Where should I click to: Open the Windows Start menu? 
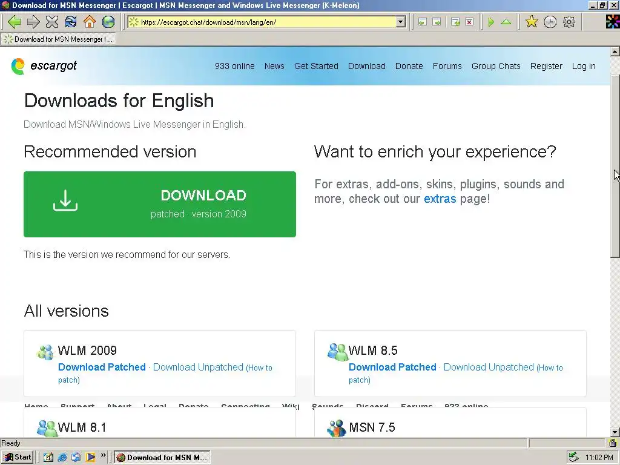[17, 458]
